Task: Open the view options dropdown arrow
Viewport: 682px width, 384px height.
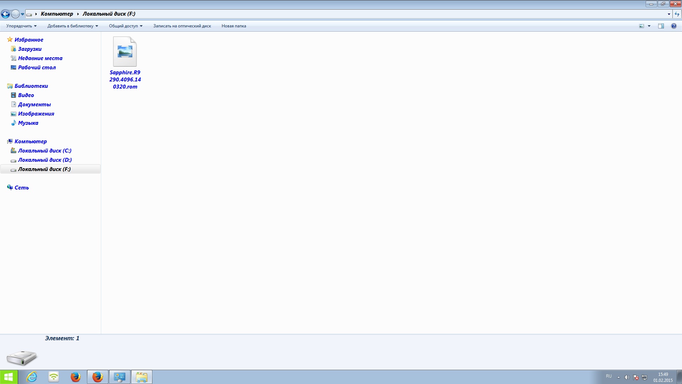Action: pyautogui.click(x=649, y=26)
